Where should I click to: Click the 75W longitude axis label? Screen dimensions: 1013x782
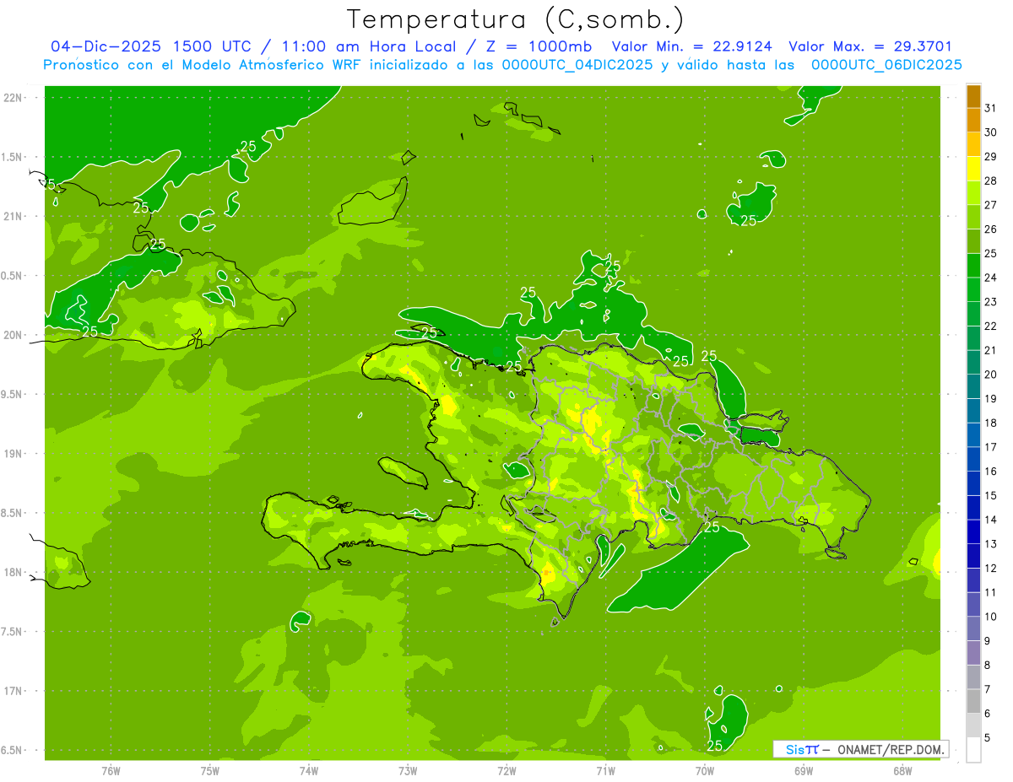(210, 771)
